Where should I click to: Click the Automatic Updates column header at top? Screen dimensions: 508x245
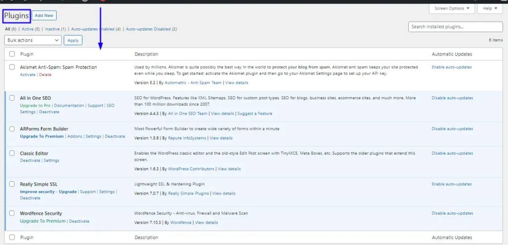pos(452,54)
